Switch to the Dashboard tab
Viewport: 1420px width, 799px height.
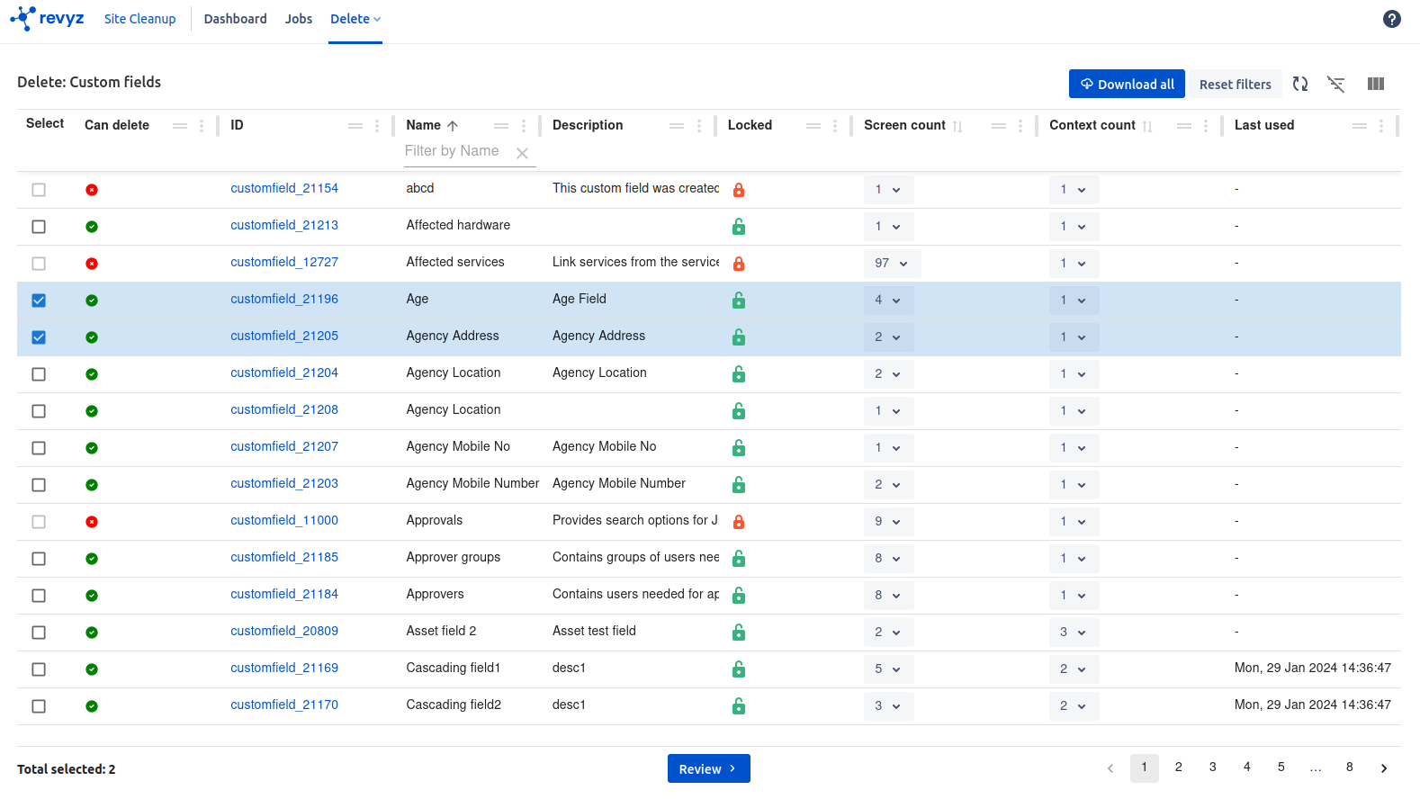click(235, 19)
